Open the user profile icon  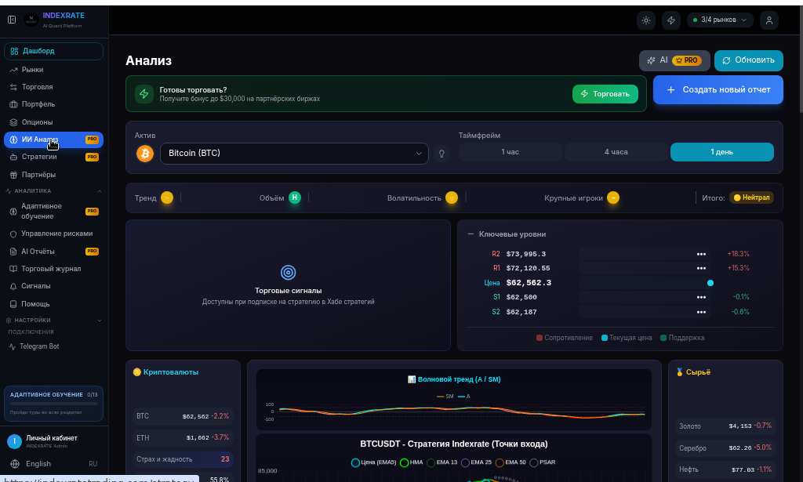(x=768, y=20)
